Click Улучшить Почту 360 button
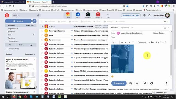 [131, 15]
